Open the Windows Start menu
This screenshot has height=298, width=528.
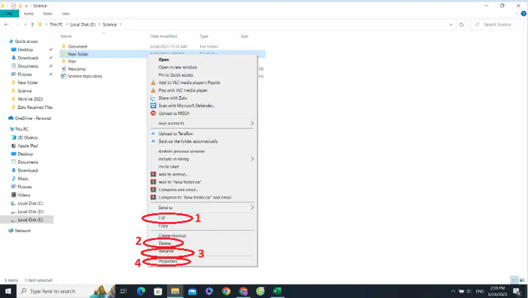8,291
